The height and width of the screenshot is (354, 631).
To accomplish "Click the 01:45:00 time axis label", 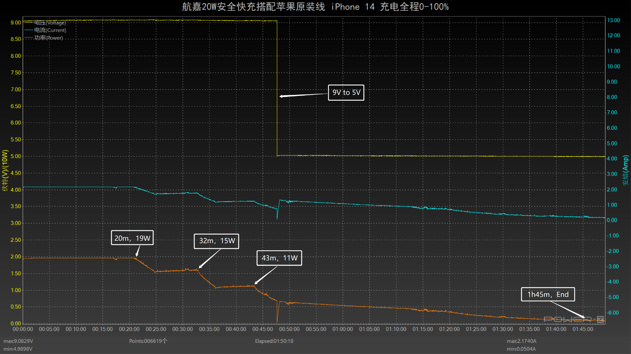I will (x=583, y=329).
